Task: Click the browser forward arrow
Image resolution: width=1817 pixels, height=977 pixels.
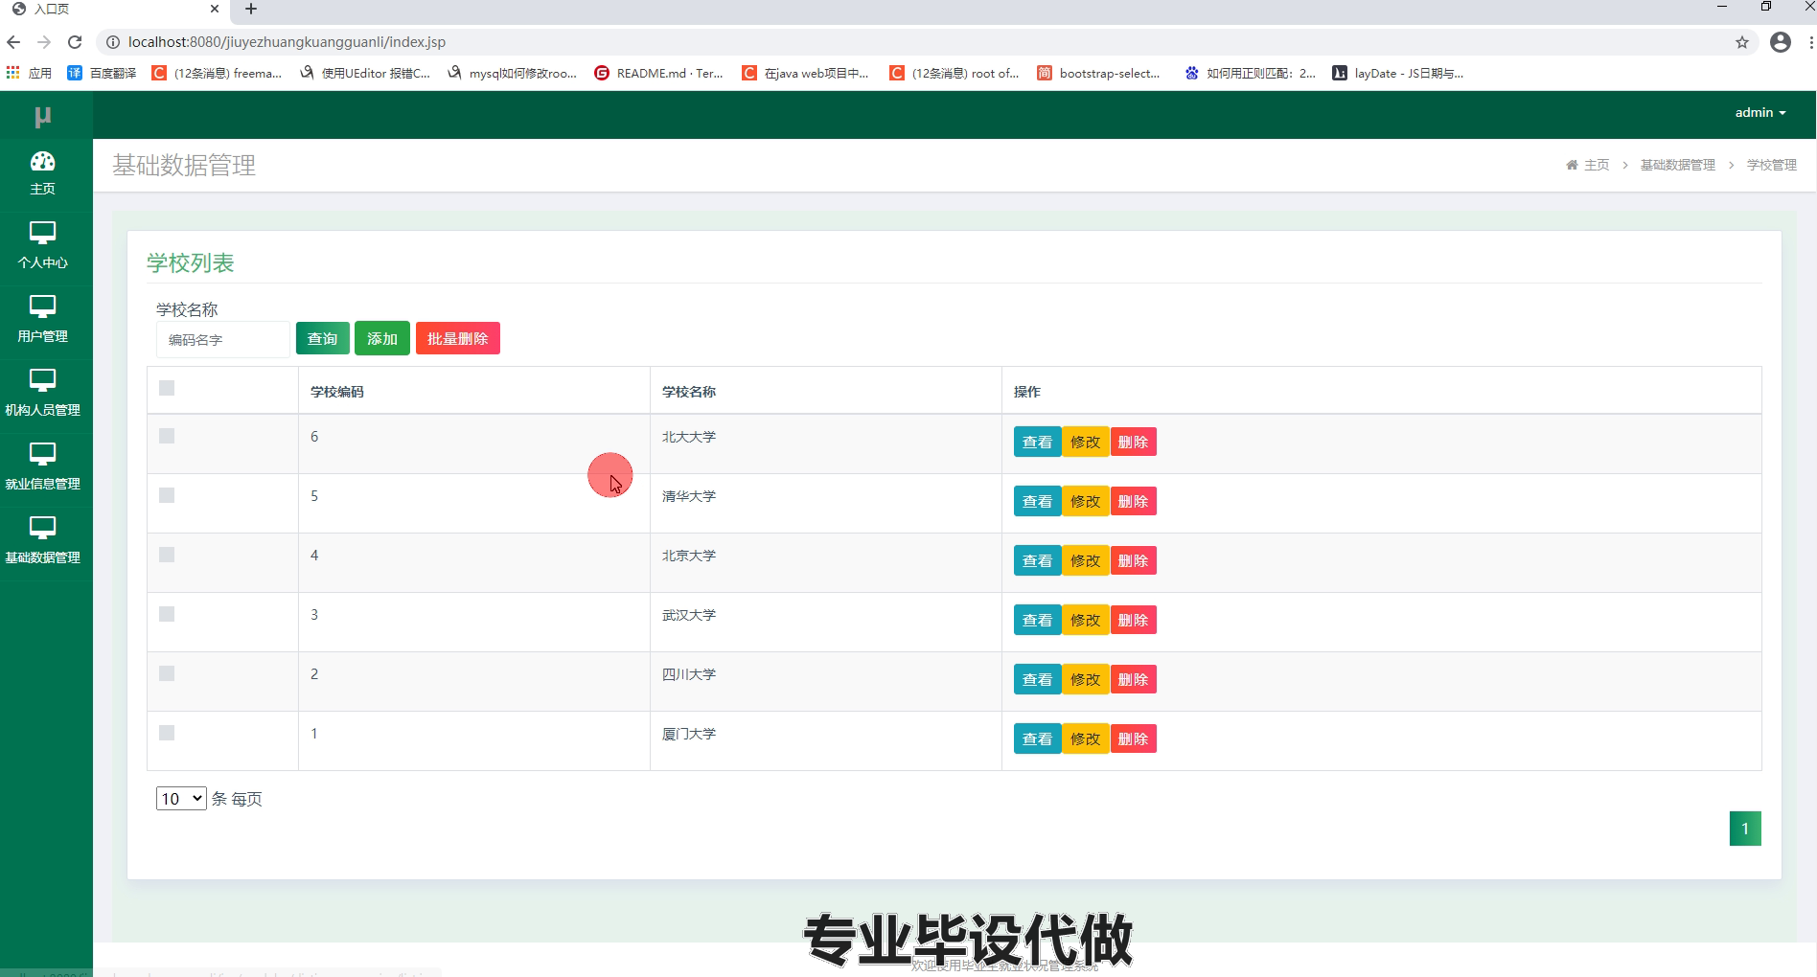Action: point(44,42)
